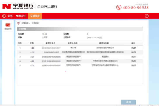
Task: Select transaction row 4 with amount 4.00
Action: (80, 61)
